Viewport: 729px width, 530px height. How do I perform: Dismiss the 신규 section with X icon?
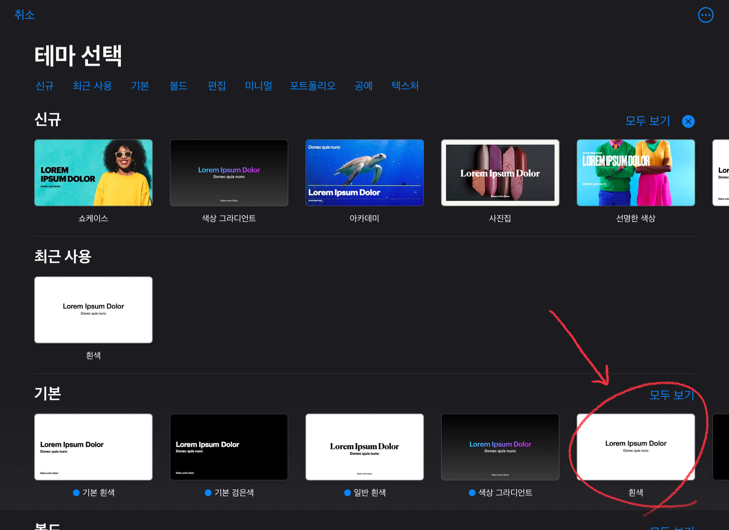(688, 121)
